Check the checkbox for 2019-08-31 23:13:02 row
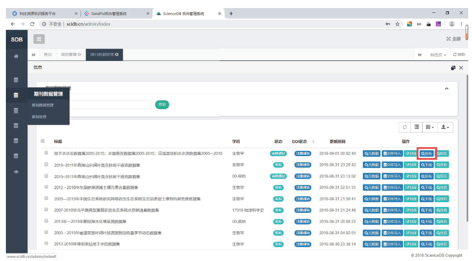 46,175
